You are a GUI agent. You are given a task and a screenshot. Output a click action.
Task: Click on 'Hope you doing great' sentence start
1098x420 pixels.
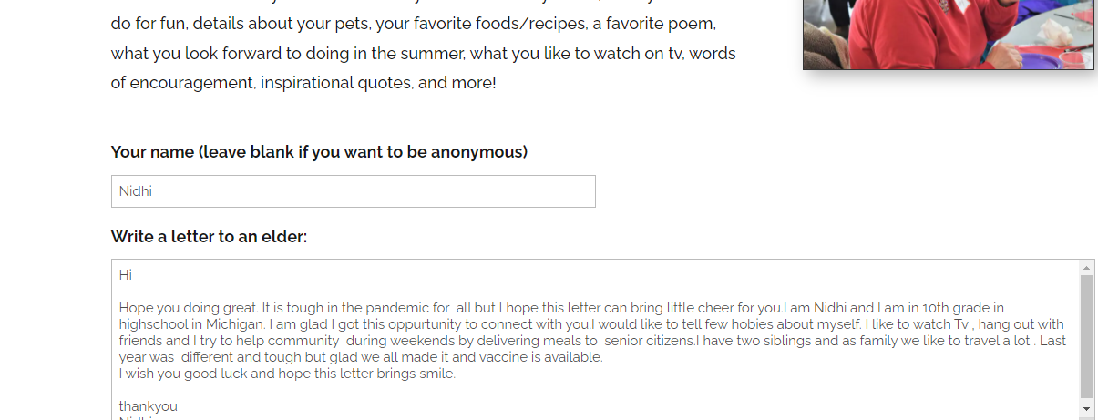pyautogui.click(x=182, y=308)
